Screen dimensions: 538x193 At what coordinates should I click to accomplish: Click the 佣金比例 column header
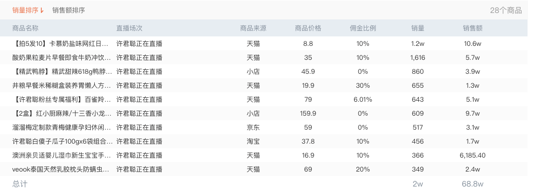[x=362, y=28]
